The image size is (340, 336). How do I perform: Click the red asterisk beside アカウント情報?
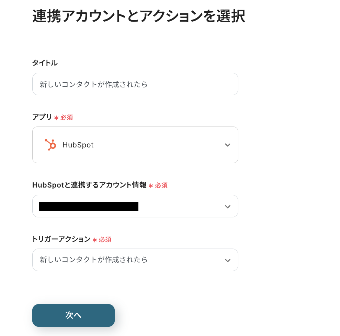tap(151, 186)
